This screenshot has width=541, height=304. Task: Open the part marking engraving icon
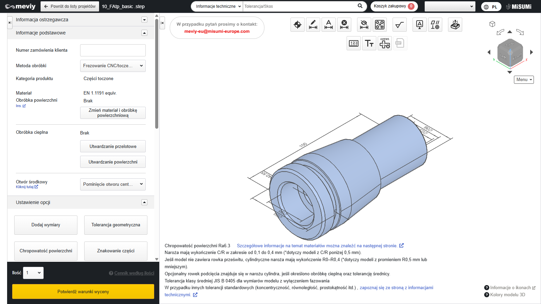click(x=455, y=25)
